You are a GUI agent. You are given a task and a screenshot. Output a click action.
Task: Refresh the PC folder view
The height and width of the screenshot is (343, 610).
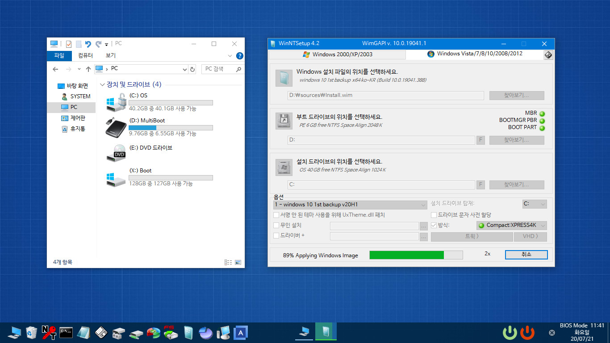pyautogui.click(x=192, y=69)
